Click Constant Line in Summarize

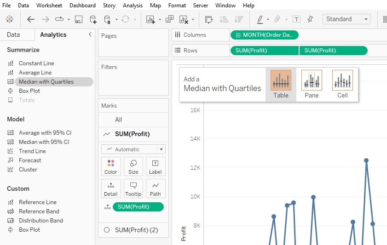(36, 63)
